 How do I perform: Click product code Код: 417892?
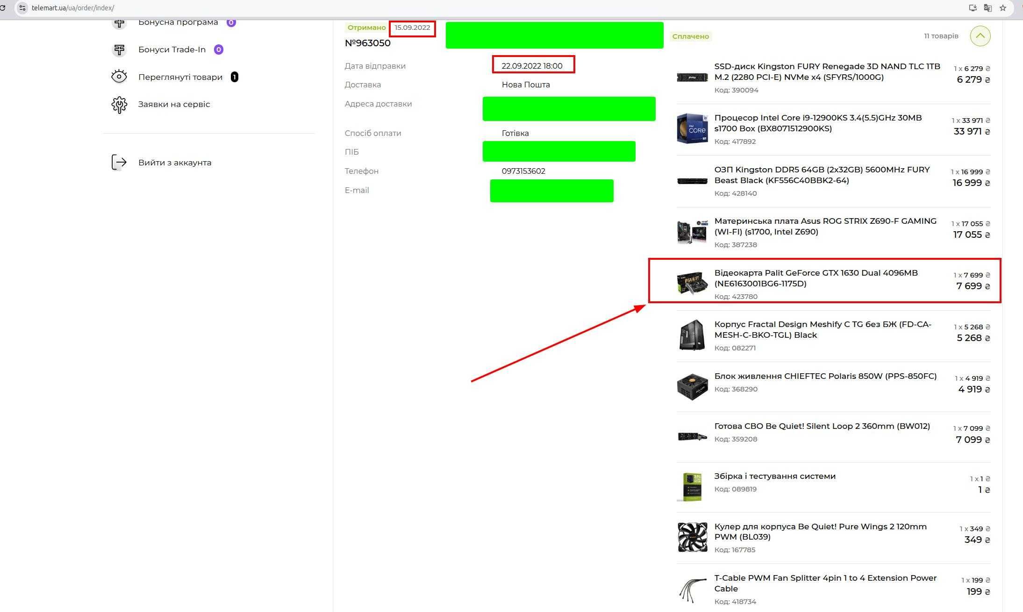(x=735, y=142)
